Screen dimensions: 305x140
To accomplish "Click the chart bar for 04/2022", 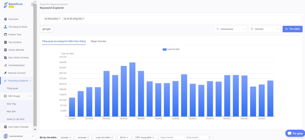I will pos(106,94).
